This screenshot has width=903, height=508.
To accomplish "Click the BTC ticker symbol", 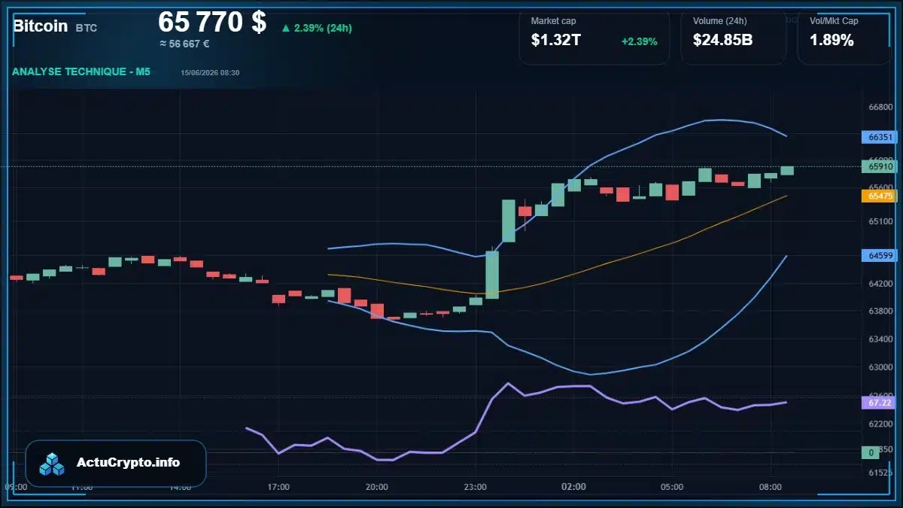I will point(87,28).
